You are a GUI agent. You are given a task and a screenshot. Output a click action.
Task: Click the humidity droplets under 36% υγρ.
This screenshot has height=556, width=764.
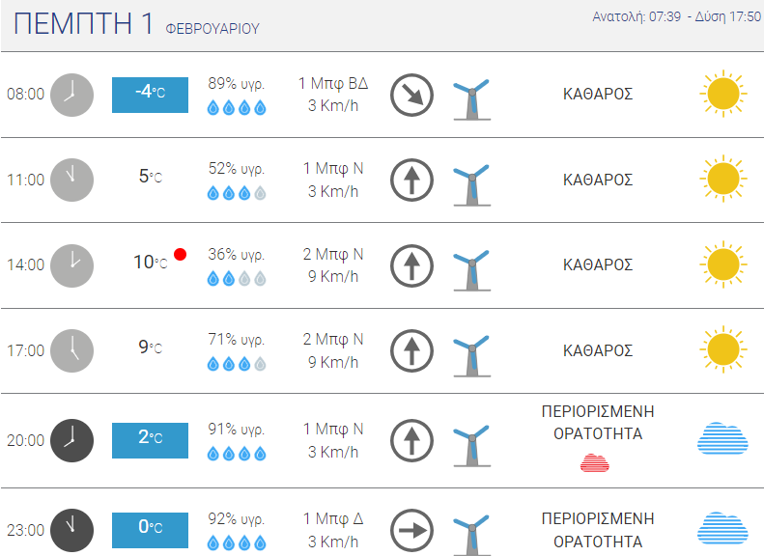[x=237, y=279]
